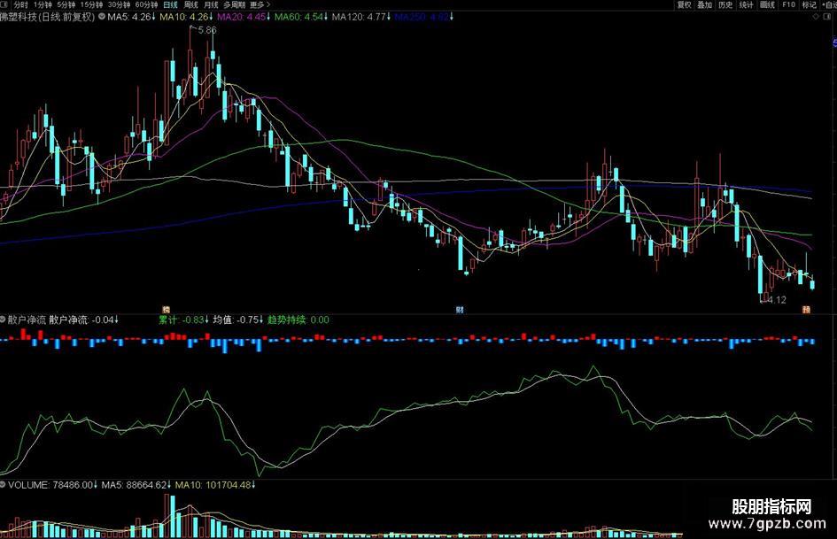Switch to the 分时 intraday tab

click(x=21, y=4)
